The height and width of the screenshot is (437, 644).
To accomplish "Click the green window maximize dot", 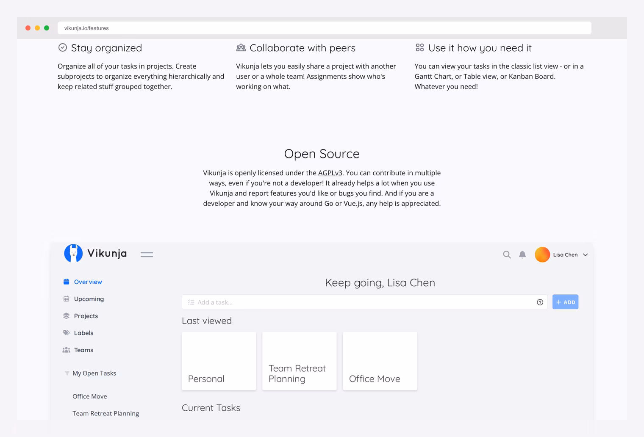I will click(47, 28).
